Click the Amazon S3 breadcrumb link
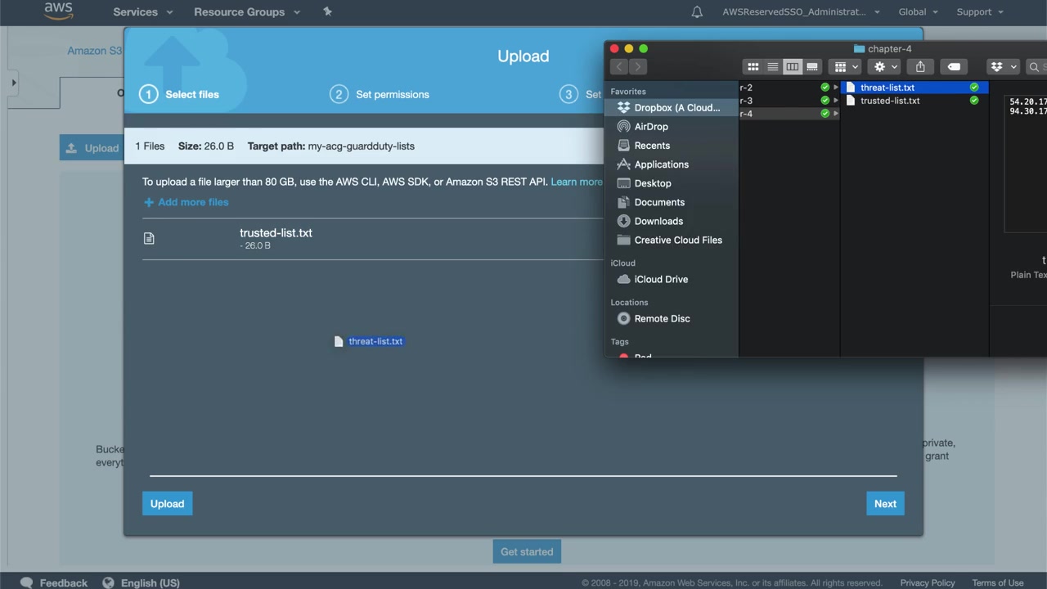The image size is (1047, 589). coord(94,51)
